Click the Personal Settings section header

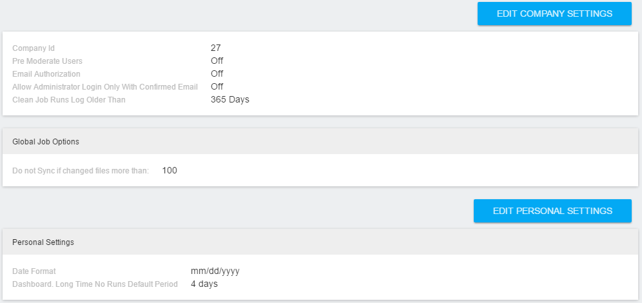tap(43, 242)
